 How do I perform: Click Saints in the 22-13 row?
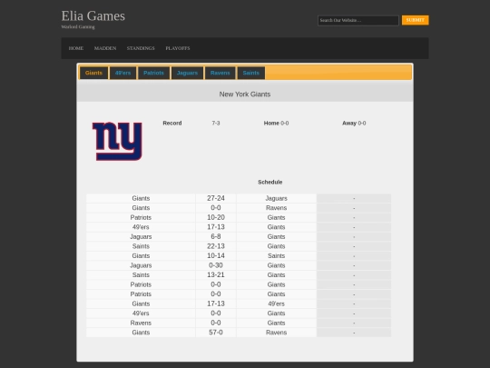(141, 246)
